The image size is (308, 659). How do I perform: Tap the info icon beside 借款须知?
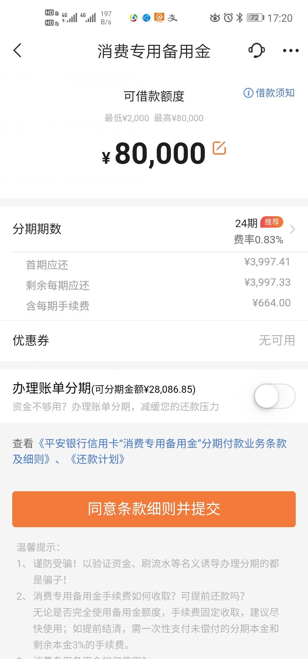tap(248, 93)
